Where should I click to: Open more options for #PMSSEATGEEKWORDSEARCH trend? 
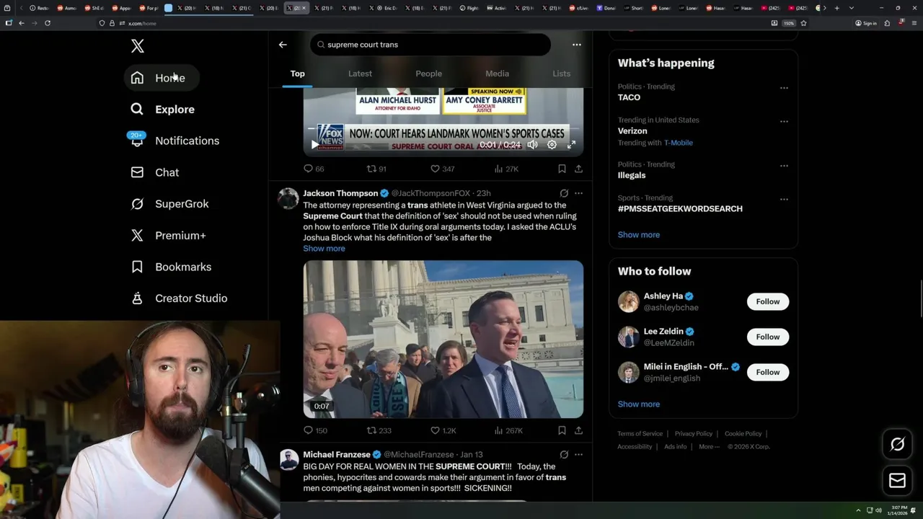[x=784, y=199]
